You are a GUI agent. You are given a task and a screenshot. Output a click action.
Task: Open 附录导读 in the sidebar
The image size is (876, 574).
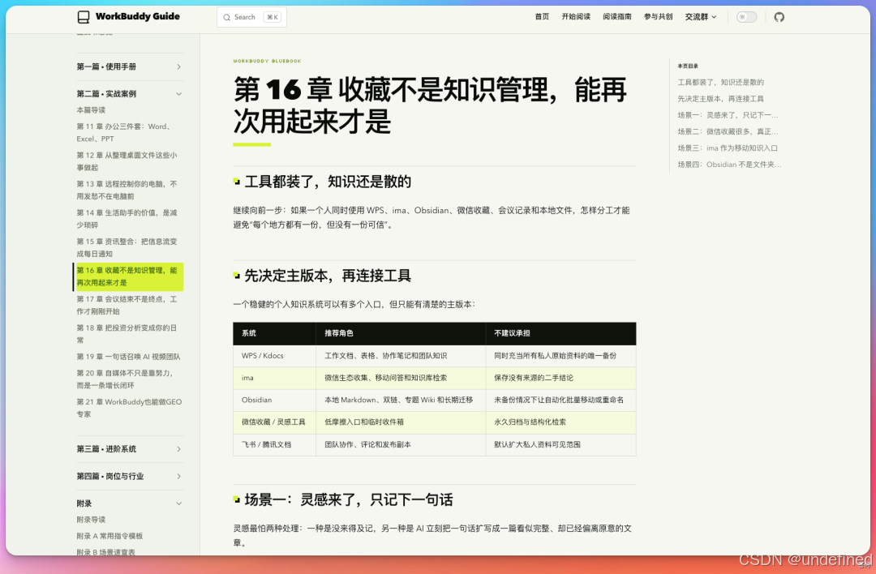(x=91, y=520)
